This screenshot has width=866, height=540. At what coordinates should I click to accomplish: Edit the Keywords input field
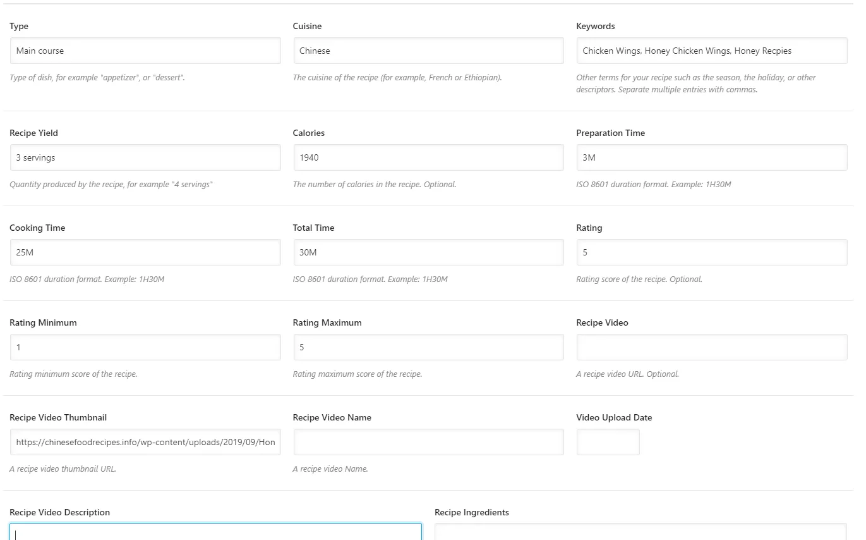coord(712,51)
